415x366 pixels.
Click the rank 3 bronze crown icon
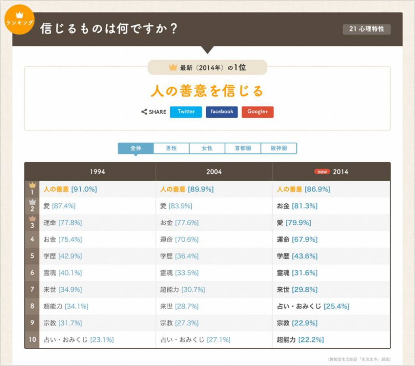(x=32, y=220)
